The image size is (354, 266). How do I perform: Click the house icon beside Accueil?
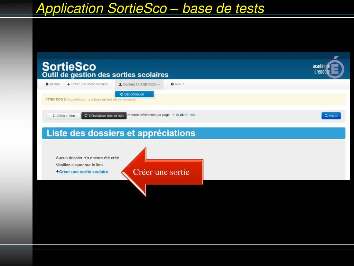tap(47, 84)
